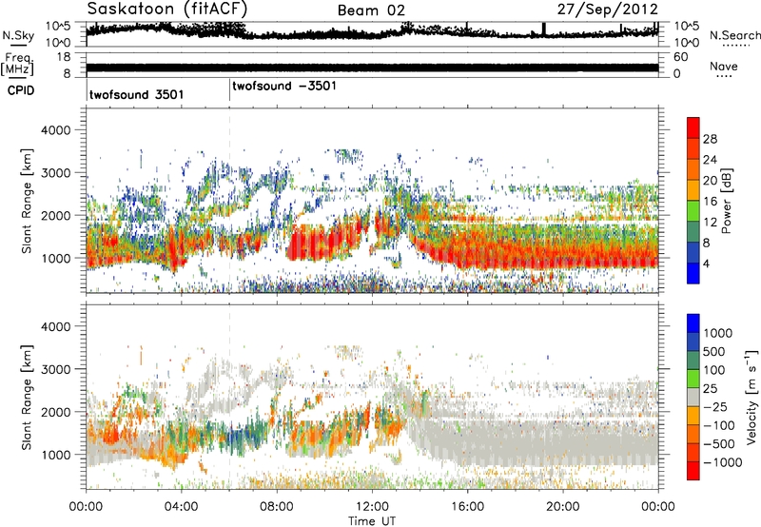Click the Time UT axis title
761x527 pixels.
[372, 521]
